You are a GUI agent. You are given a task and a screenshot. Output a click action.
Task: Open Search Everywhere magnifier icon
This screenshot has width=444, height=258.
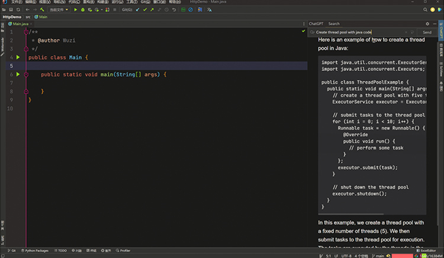point(425,10)
